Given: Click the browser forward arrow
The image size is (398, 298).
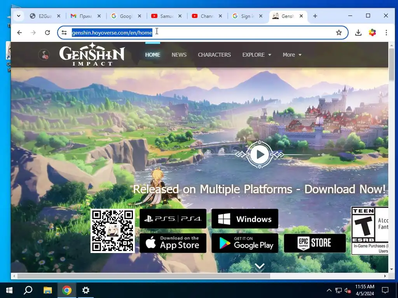Looking at the screenshot, I should (33, 33).
